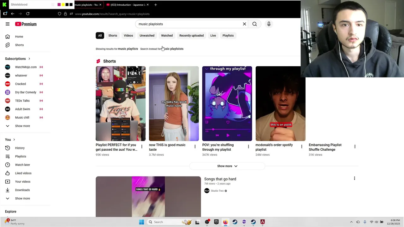Open a new browser tab

pyautogui.click(x=155, y=5)
